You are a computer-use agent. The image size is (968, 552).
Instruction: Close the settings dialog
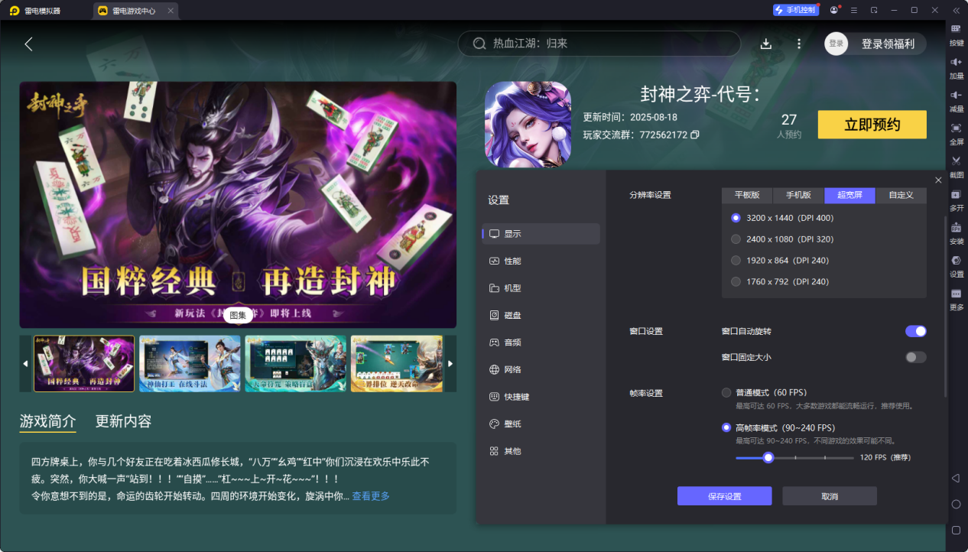(938, 180)
